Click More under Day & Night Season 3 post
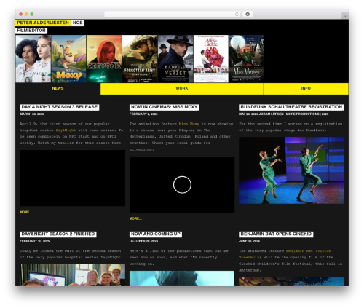364x308 pixels. (x=25, y=212)
